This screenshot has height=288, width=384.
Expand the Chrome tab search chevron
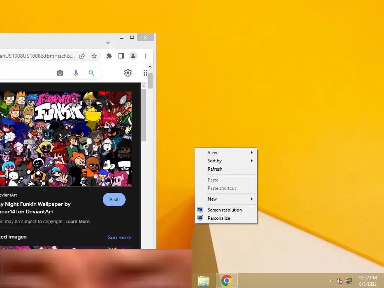108,43
